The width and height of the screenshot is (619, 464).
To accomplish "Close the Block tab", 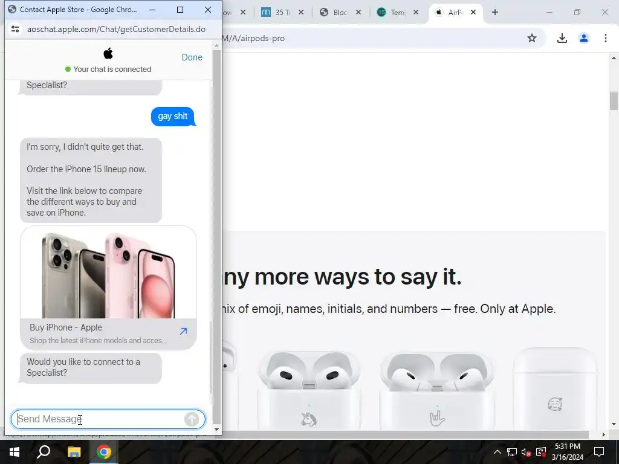I will [x=358, y=12].
